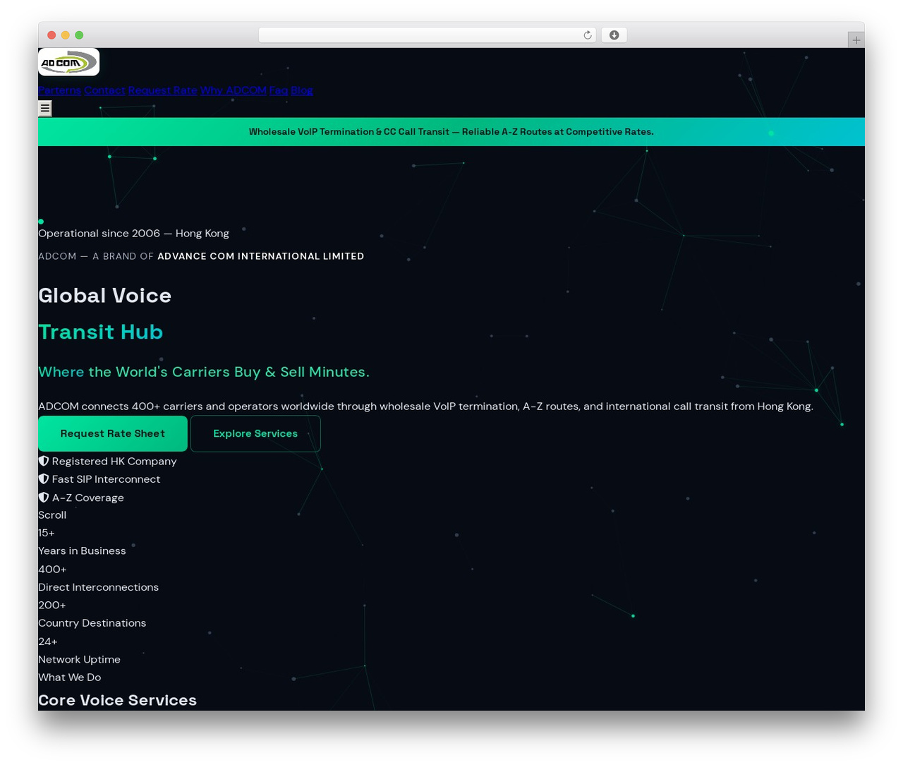Click the 'A-Z Coverage' text

88,498
